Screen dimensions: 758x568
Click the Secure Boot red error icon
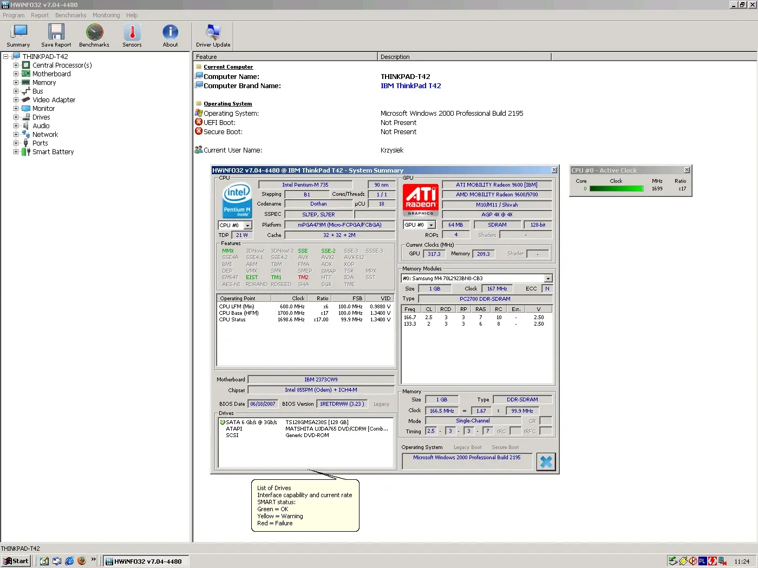(199, 131)
